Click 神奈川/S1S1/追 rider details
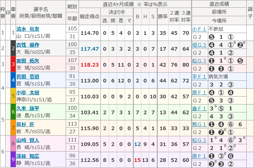 tap(34, 100)
